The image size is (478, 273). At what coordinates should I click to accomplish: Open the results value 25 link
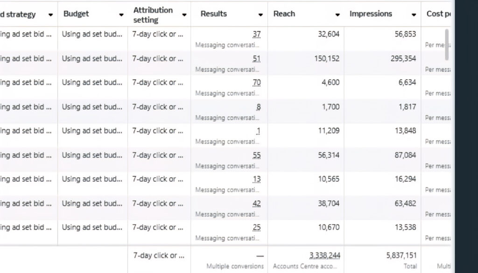pyautogui.click(x=256, y=228)
